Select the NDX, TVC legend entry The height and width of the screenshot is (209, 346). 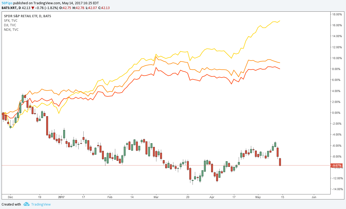(11, 29)
